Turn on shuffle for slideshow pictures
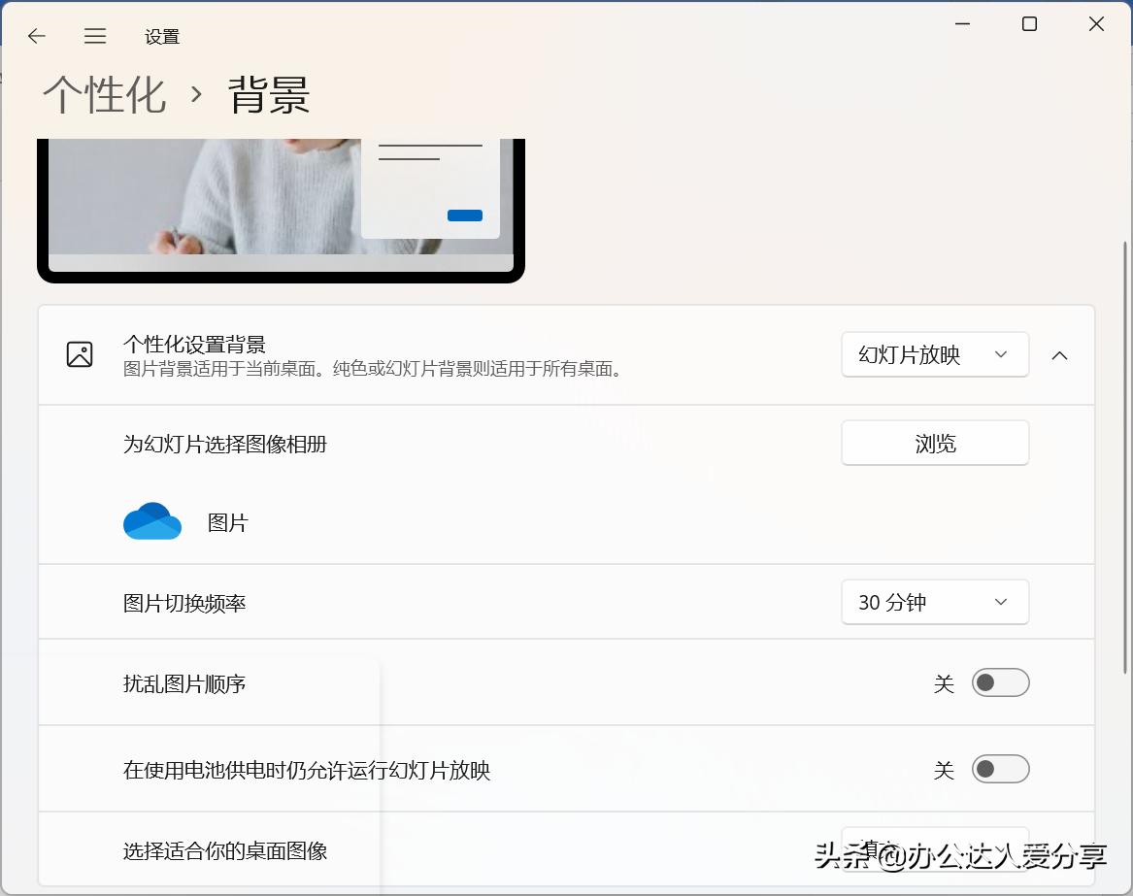 click(1000, 682)
